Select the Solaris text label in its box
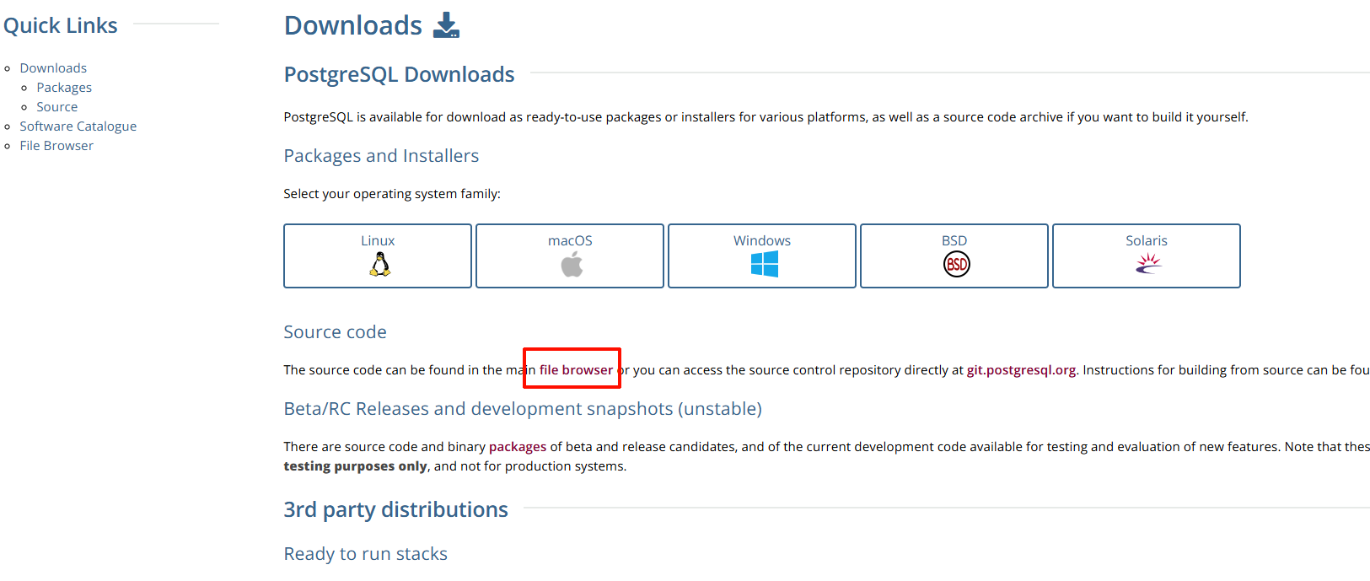The height and width of the screenshot is (581, 1370). 1147,240
